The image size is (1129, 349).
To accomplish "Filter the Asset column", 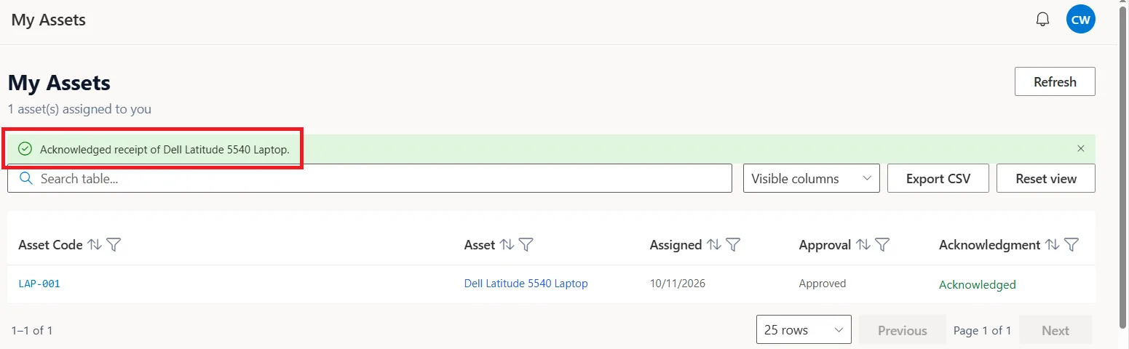I will point(526,245).
